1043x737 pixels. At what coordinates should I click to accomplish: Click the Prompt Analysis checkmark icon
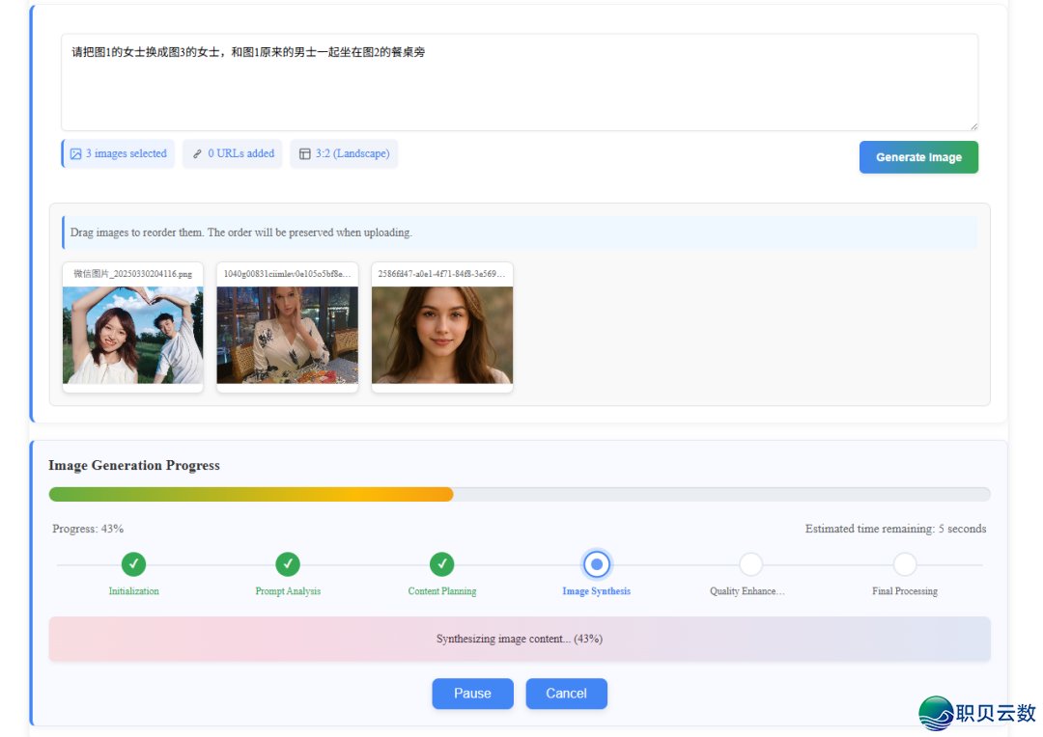click(288, 564)
